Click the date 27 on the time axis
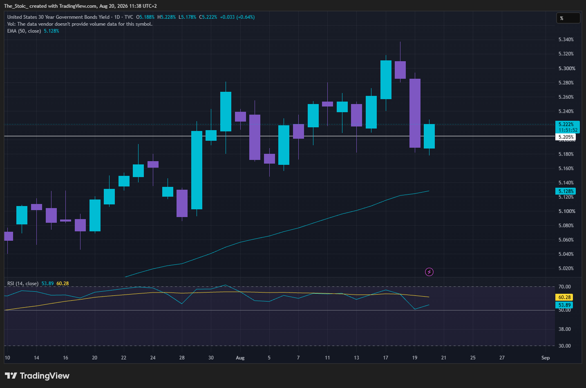586x388 pixels. 502,358
